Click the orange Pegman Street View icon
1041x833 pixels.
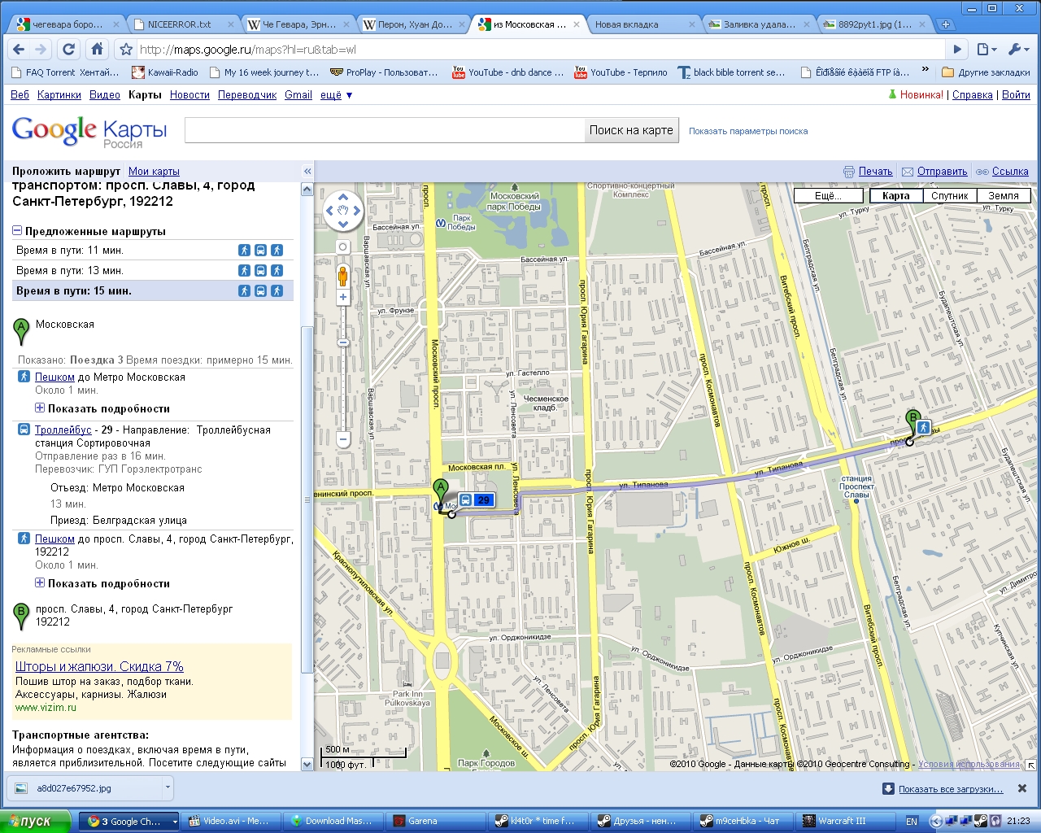[x=343, y=276]
